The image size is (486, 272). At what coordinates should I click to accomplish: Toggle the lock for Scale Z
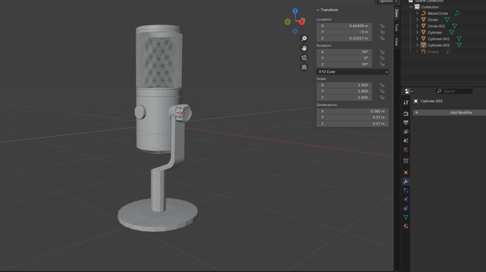click(x=382, y=98)
